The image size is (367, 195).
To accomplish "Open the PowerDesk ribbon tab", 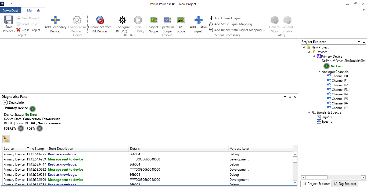I will coord(11,10).
